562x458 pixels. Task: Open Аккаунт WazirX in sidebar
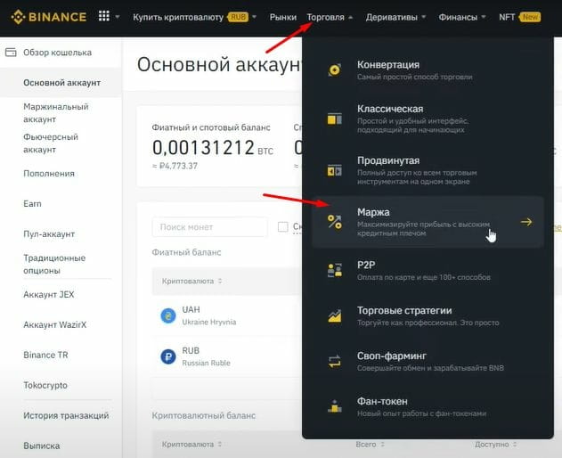[x=55, y=324]
